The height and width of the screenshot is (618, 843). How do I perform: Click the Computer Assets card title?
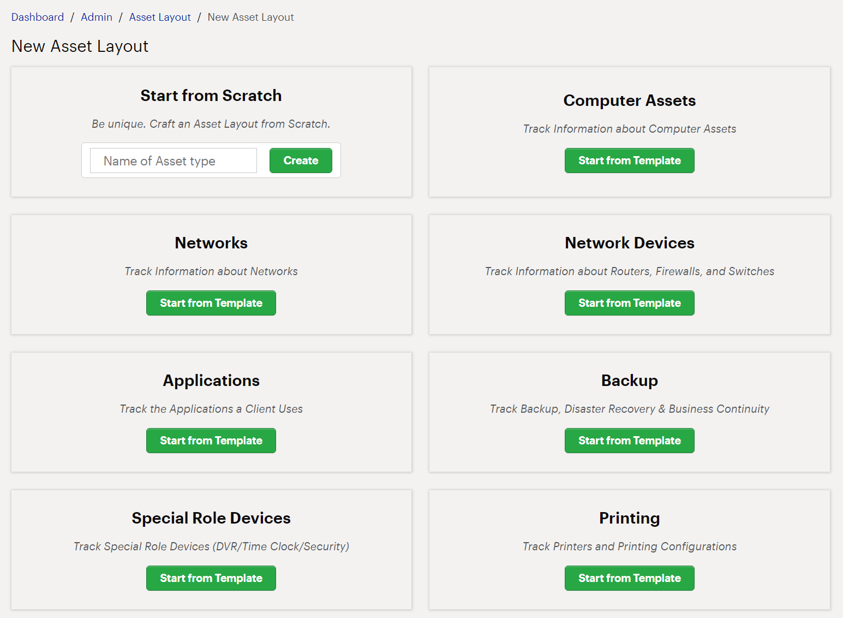[x=630, y=100]
